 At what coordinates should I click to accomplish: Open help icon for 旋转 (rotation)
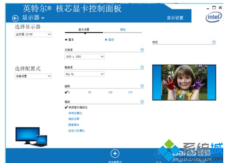[x=142, y=86]
